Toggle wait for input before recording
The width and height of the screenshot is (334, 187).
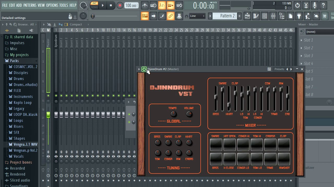[x=153, y=5]
